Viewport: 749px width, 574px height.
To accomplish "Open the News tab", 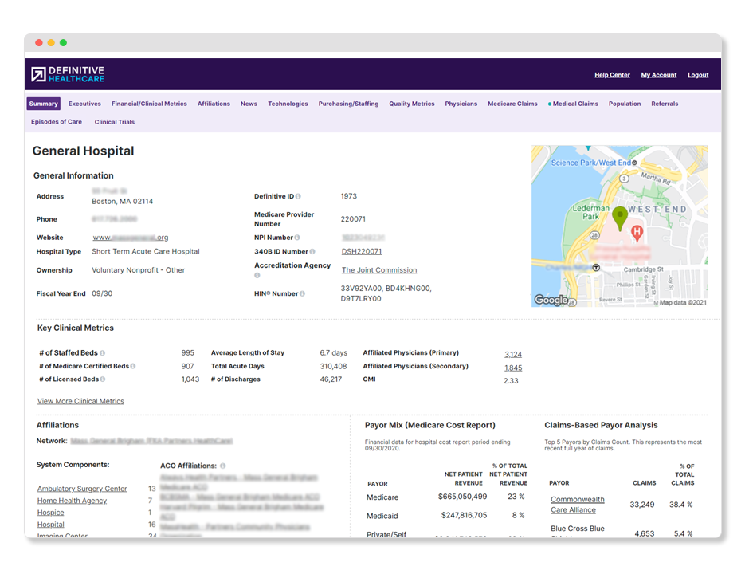I will pyautogui.click(x=249, y=104).
